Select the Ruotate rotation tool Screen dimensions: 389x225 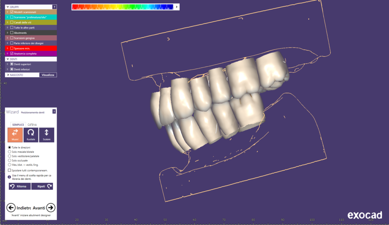pos(31,135)
